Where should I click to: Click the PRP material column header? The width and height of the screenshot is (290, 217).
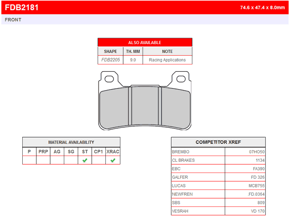click(43, 152)
